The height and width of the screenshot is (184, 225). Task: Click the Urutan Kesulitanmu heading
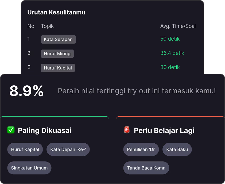pos(56,12)
